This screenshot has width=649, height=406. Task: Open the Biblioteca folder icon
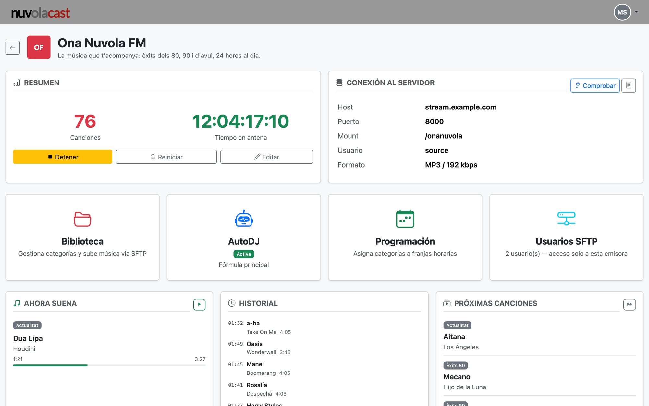(82, 219)
